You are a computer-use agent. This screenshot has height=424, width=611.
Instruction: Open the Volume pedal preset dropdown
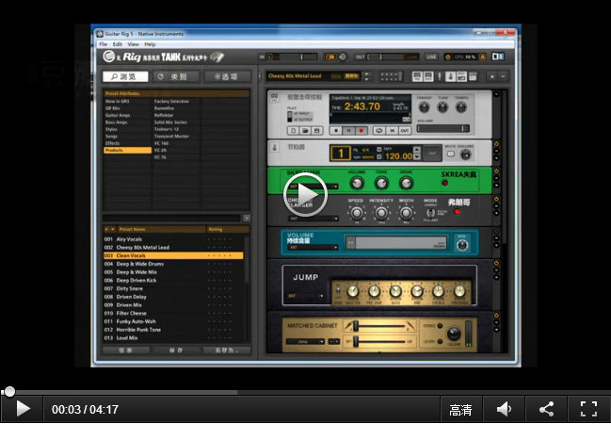[x=313, y=247]
